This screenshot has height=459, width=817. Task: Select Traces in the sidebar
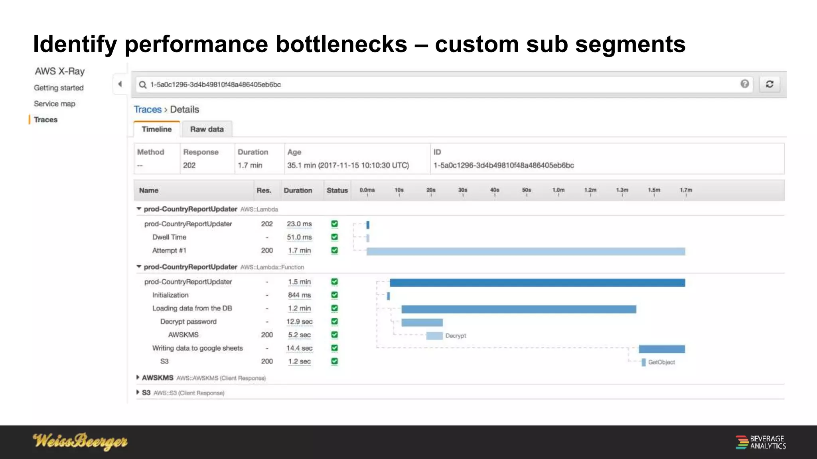[x=45, y=120]
